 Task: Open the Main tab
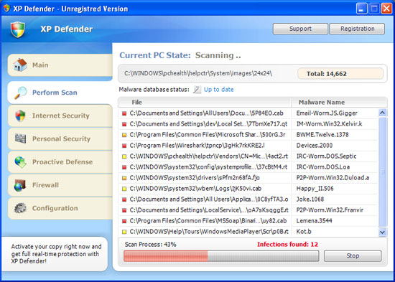click(60, 65)
